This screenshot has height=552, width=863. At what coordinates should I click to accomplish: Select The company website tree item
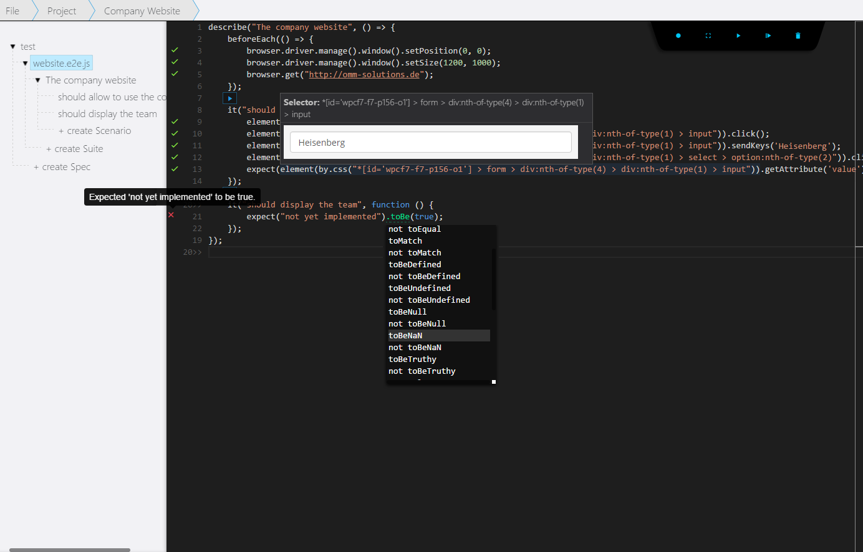91,80
